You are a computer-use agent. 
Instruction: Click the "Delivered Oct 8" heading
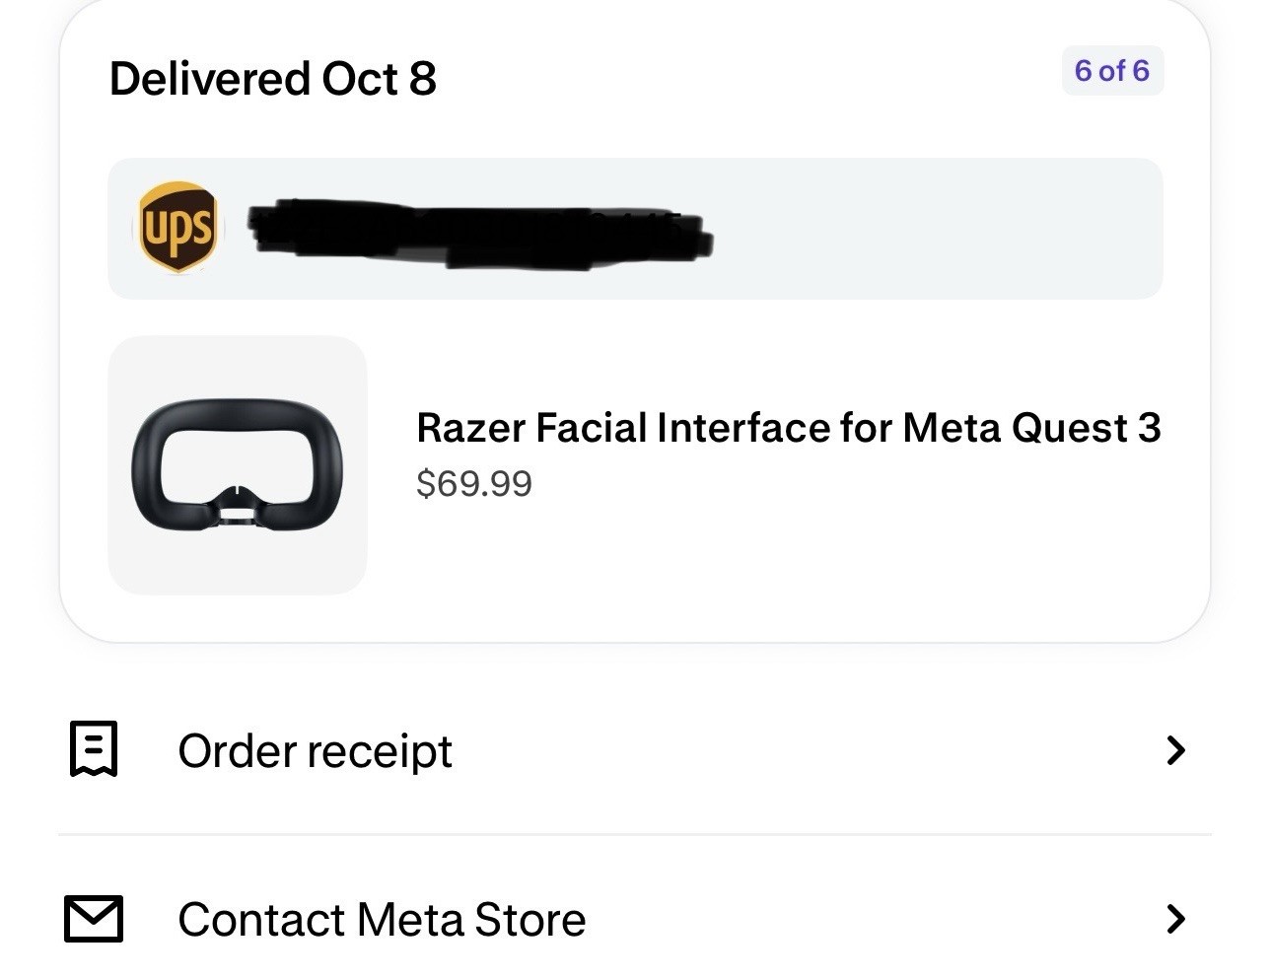[x=272, y=79]
